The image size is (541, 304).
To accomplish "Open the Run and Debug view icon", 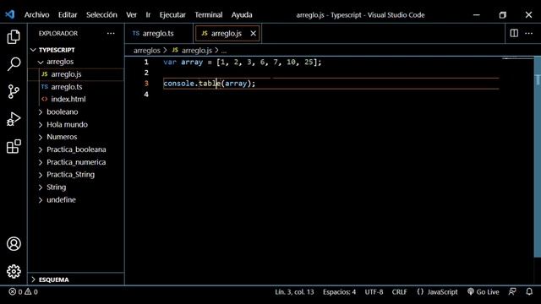I will point(14,119).
